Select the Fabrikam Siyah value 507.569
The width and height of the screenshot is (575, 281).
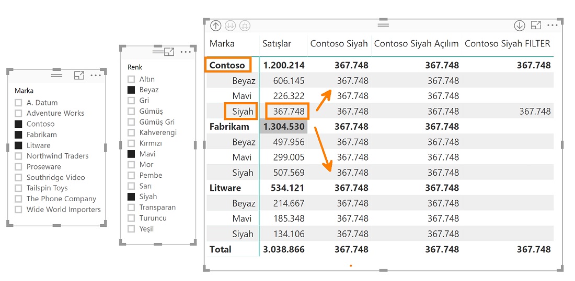coord(289,173)
